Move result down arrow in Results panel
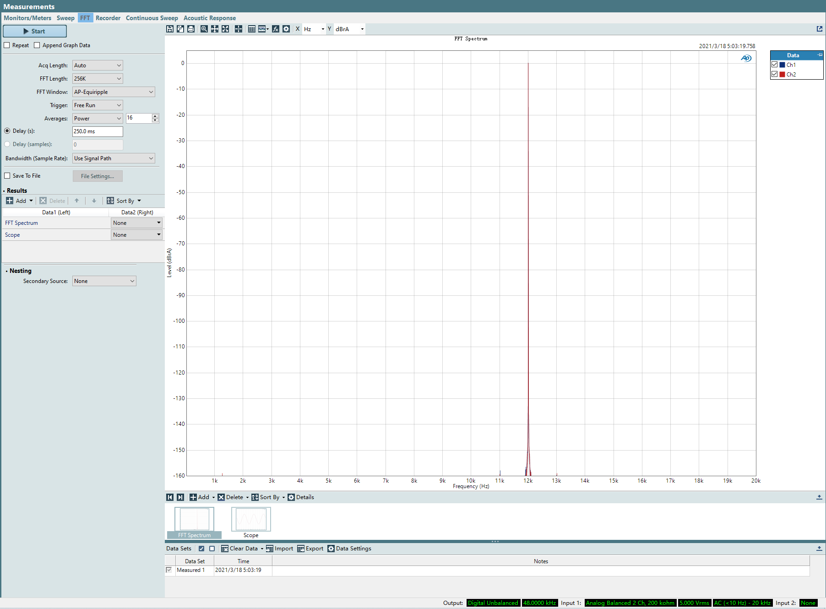This screenshot has height=609, width=826. click(x=94, y=201)
